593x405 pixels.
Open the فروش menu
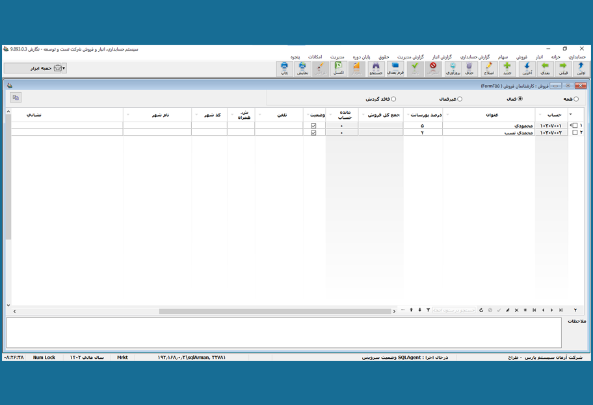pos(522,57)
